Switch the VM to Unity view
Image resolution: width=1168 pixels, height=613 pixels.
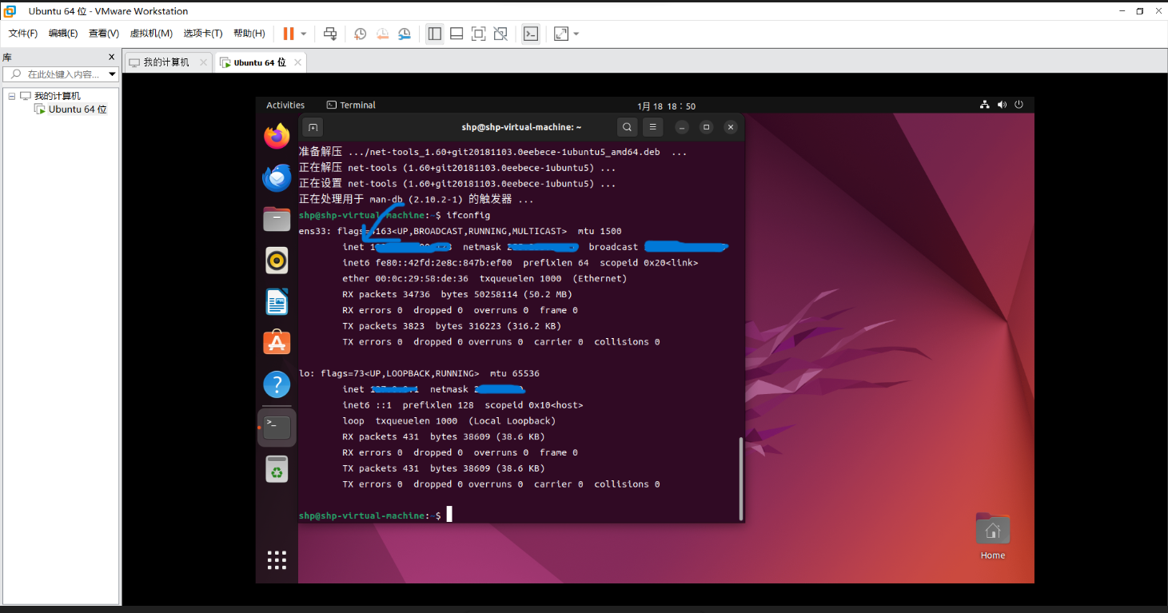coord(500,34)
